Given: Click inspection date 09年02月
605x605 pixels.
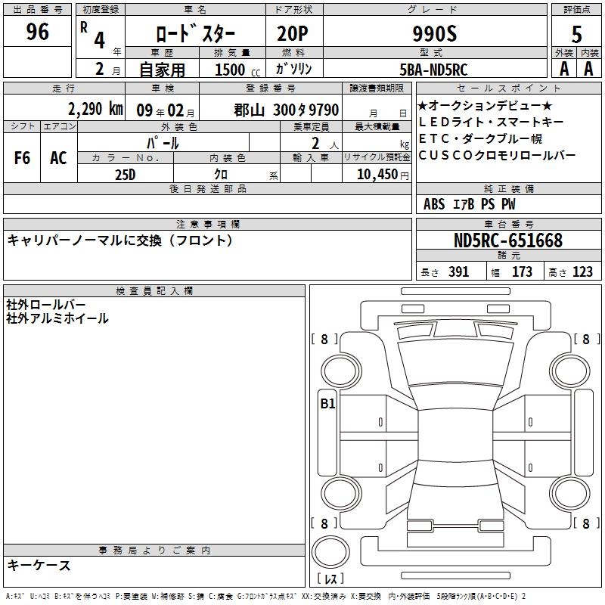Looking at the screenshot, I should [166, 110].
